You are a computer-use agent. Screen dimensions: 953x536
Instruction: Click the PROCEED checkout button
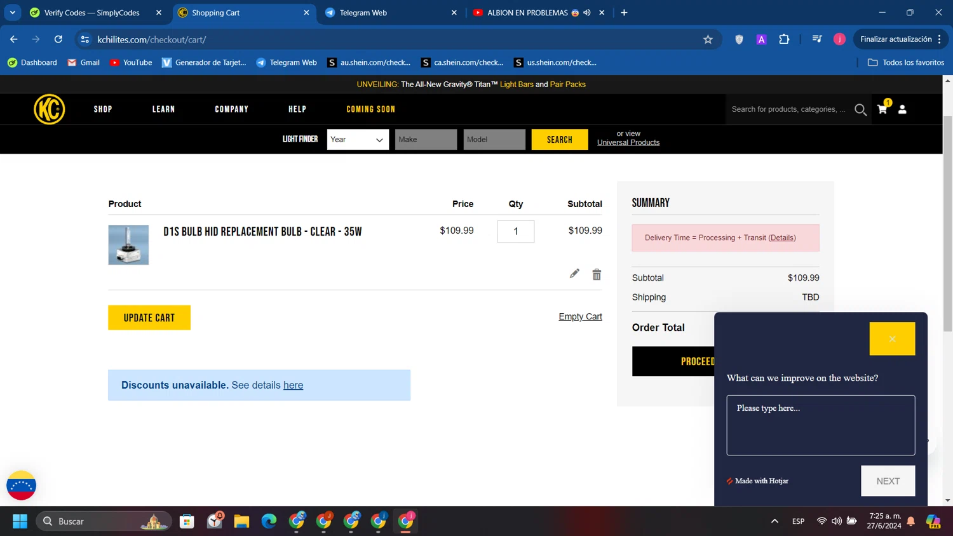(673, 361)
